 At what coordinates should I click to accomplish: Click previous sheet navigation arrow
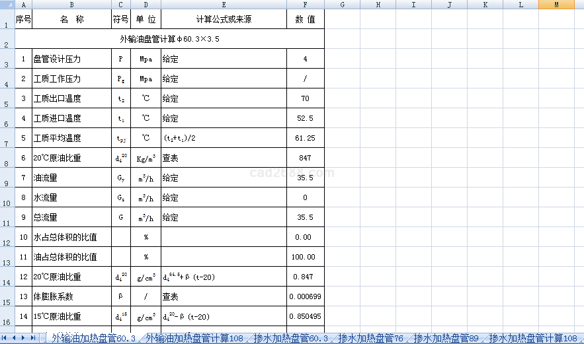tap(15, 338)
